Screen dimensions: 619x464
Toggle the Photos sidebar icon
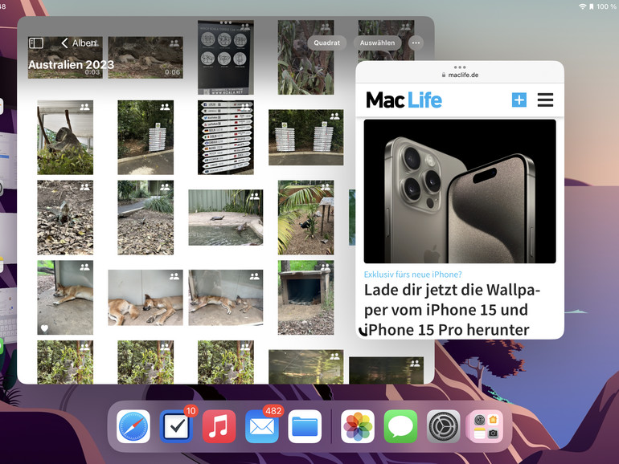(36, 43)
